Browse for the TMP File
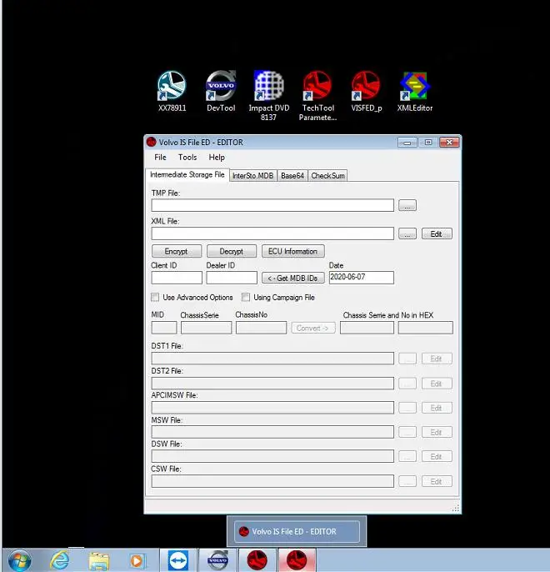Screen dimensions: 550x572 pos(407,205)
